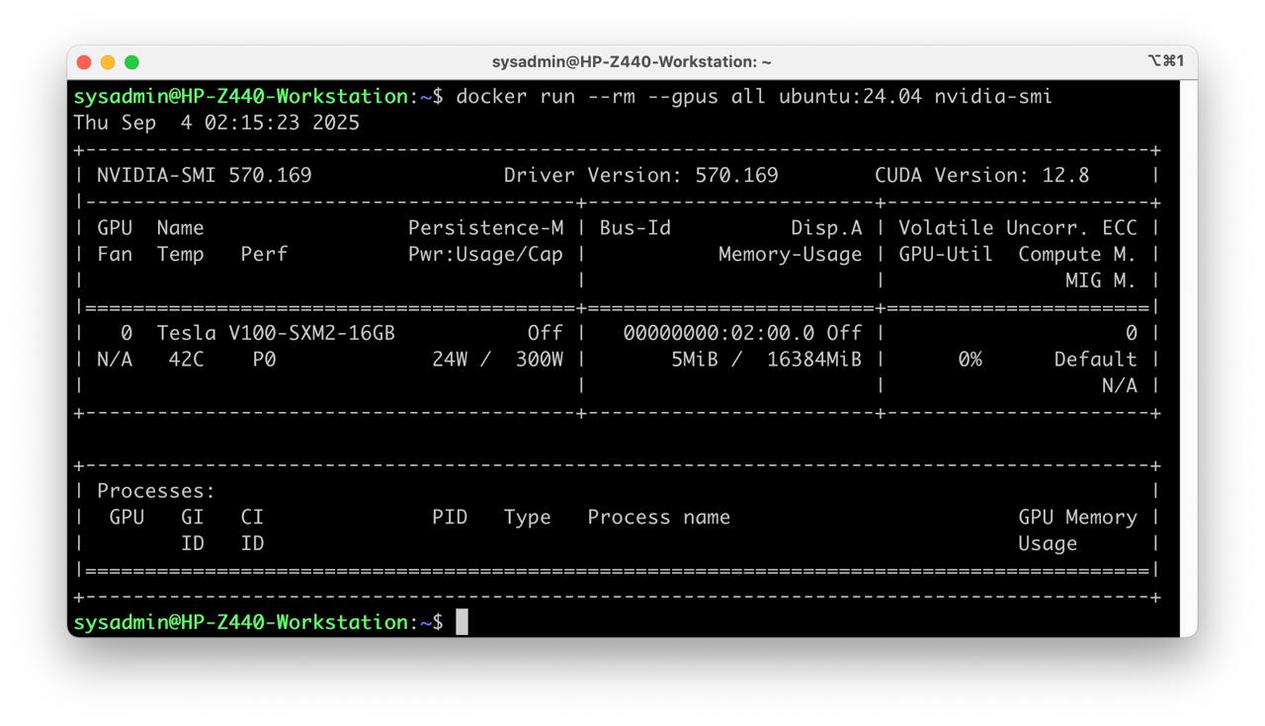
Task: Click the Tesla V100-SXM2-16GB GPU name
Action: pyautogui.click(x=276, y=333)
